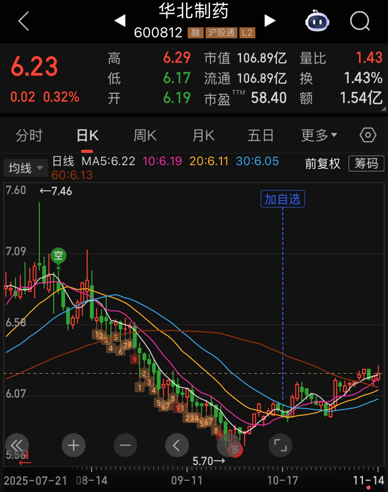
Task: Enter fullscreen chart mode
Action: (x=281, y=445)
